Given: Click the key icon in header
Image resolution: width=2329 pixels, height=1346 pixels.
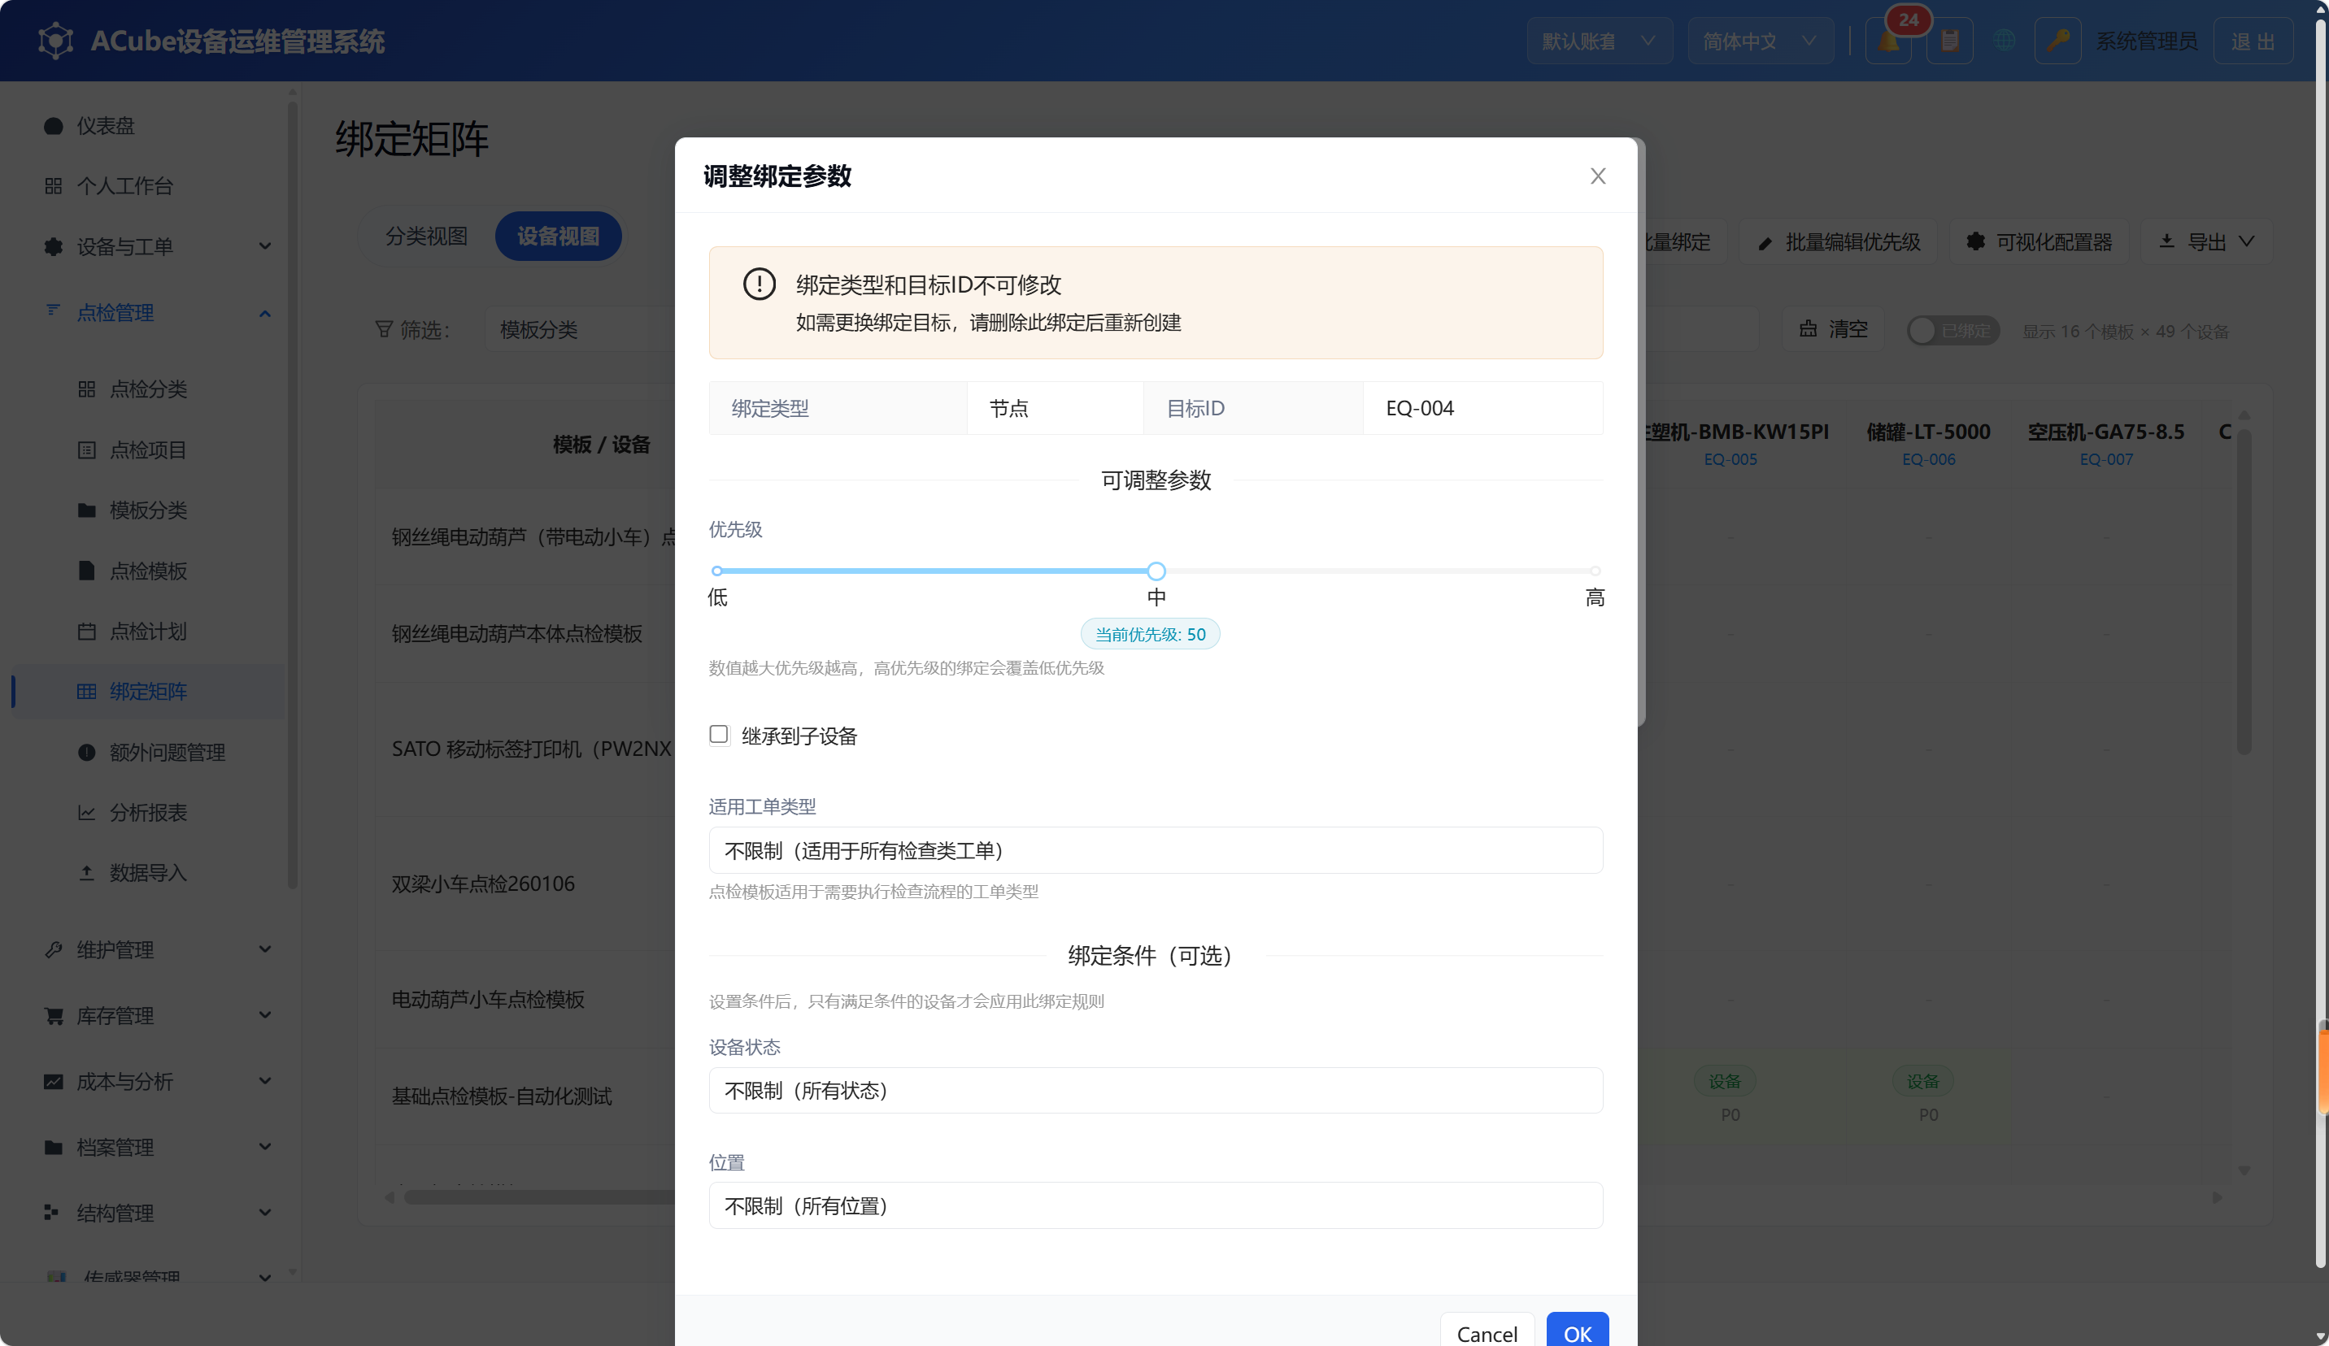Looking at the screenshot, I should point(2058,41).
